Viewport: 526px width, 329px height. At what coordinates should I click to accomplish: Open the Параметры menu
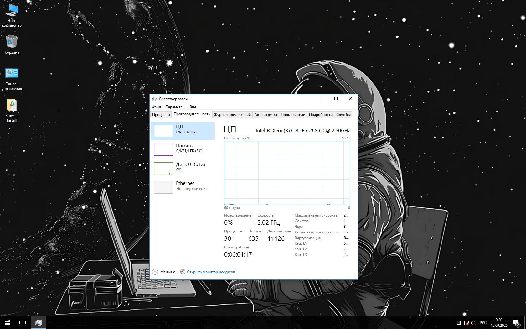(175, 107)
